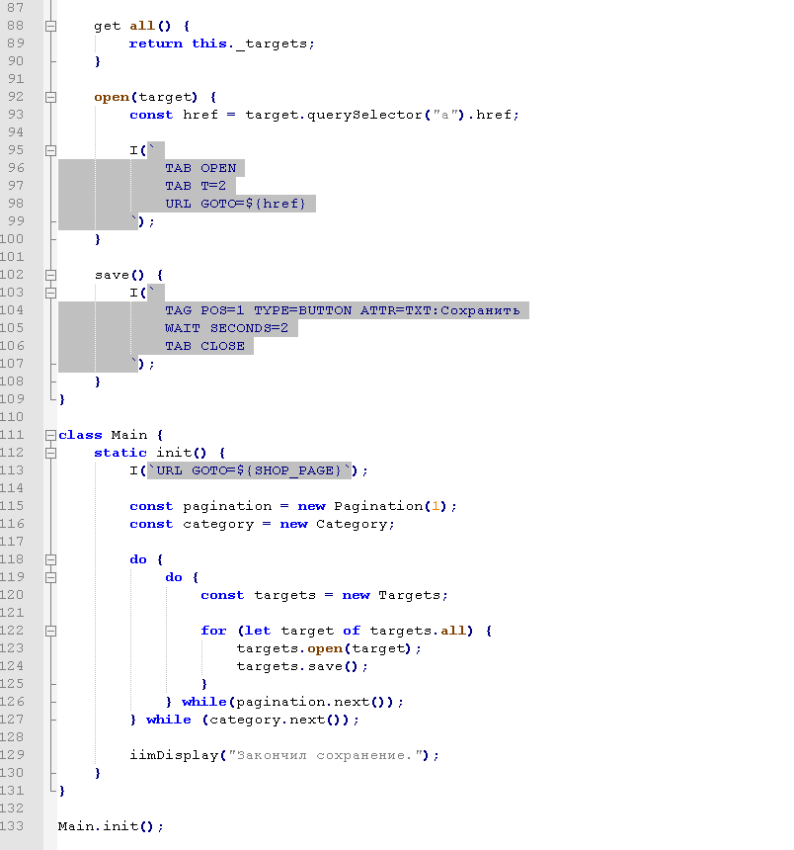This screenshot has height=850, width=794.
Task: Click line number 133 in the gutter
Action: tap(12, 825)
